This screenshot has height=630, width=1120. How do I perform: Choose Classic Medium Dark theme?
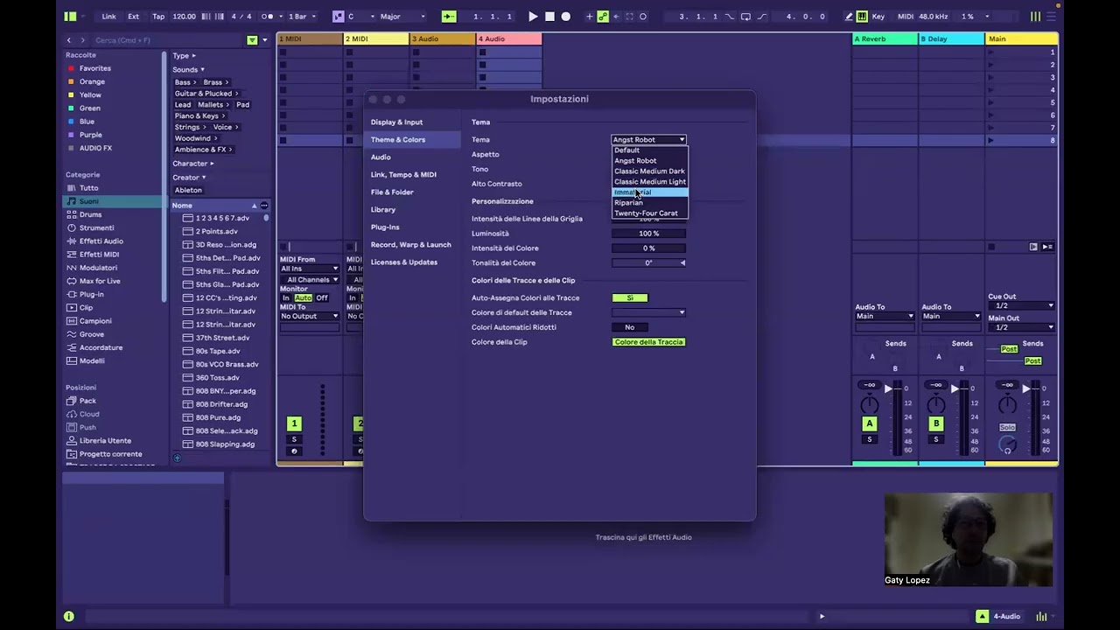point(649,171)
